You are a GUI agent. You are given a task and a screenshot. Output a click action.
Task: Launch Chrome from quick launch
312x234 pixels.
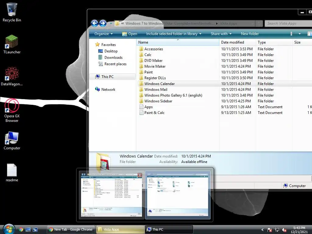tap(21, 229)
